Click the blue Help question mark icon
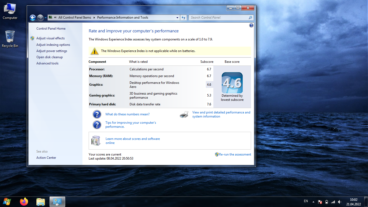This screenshot has height=207, width=368. tap(251, 25)
